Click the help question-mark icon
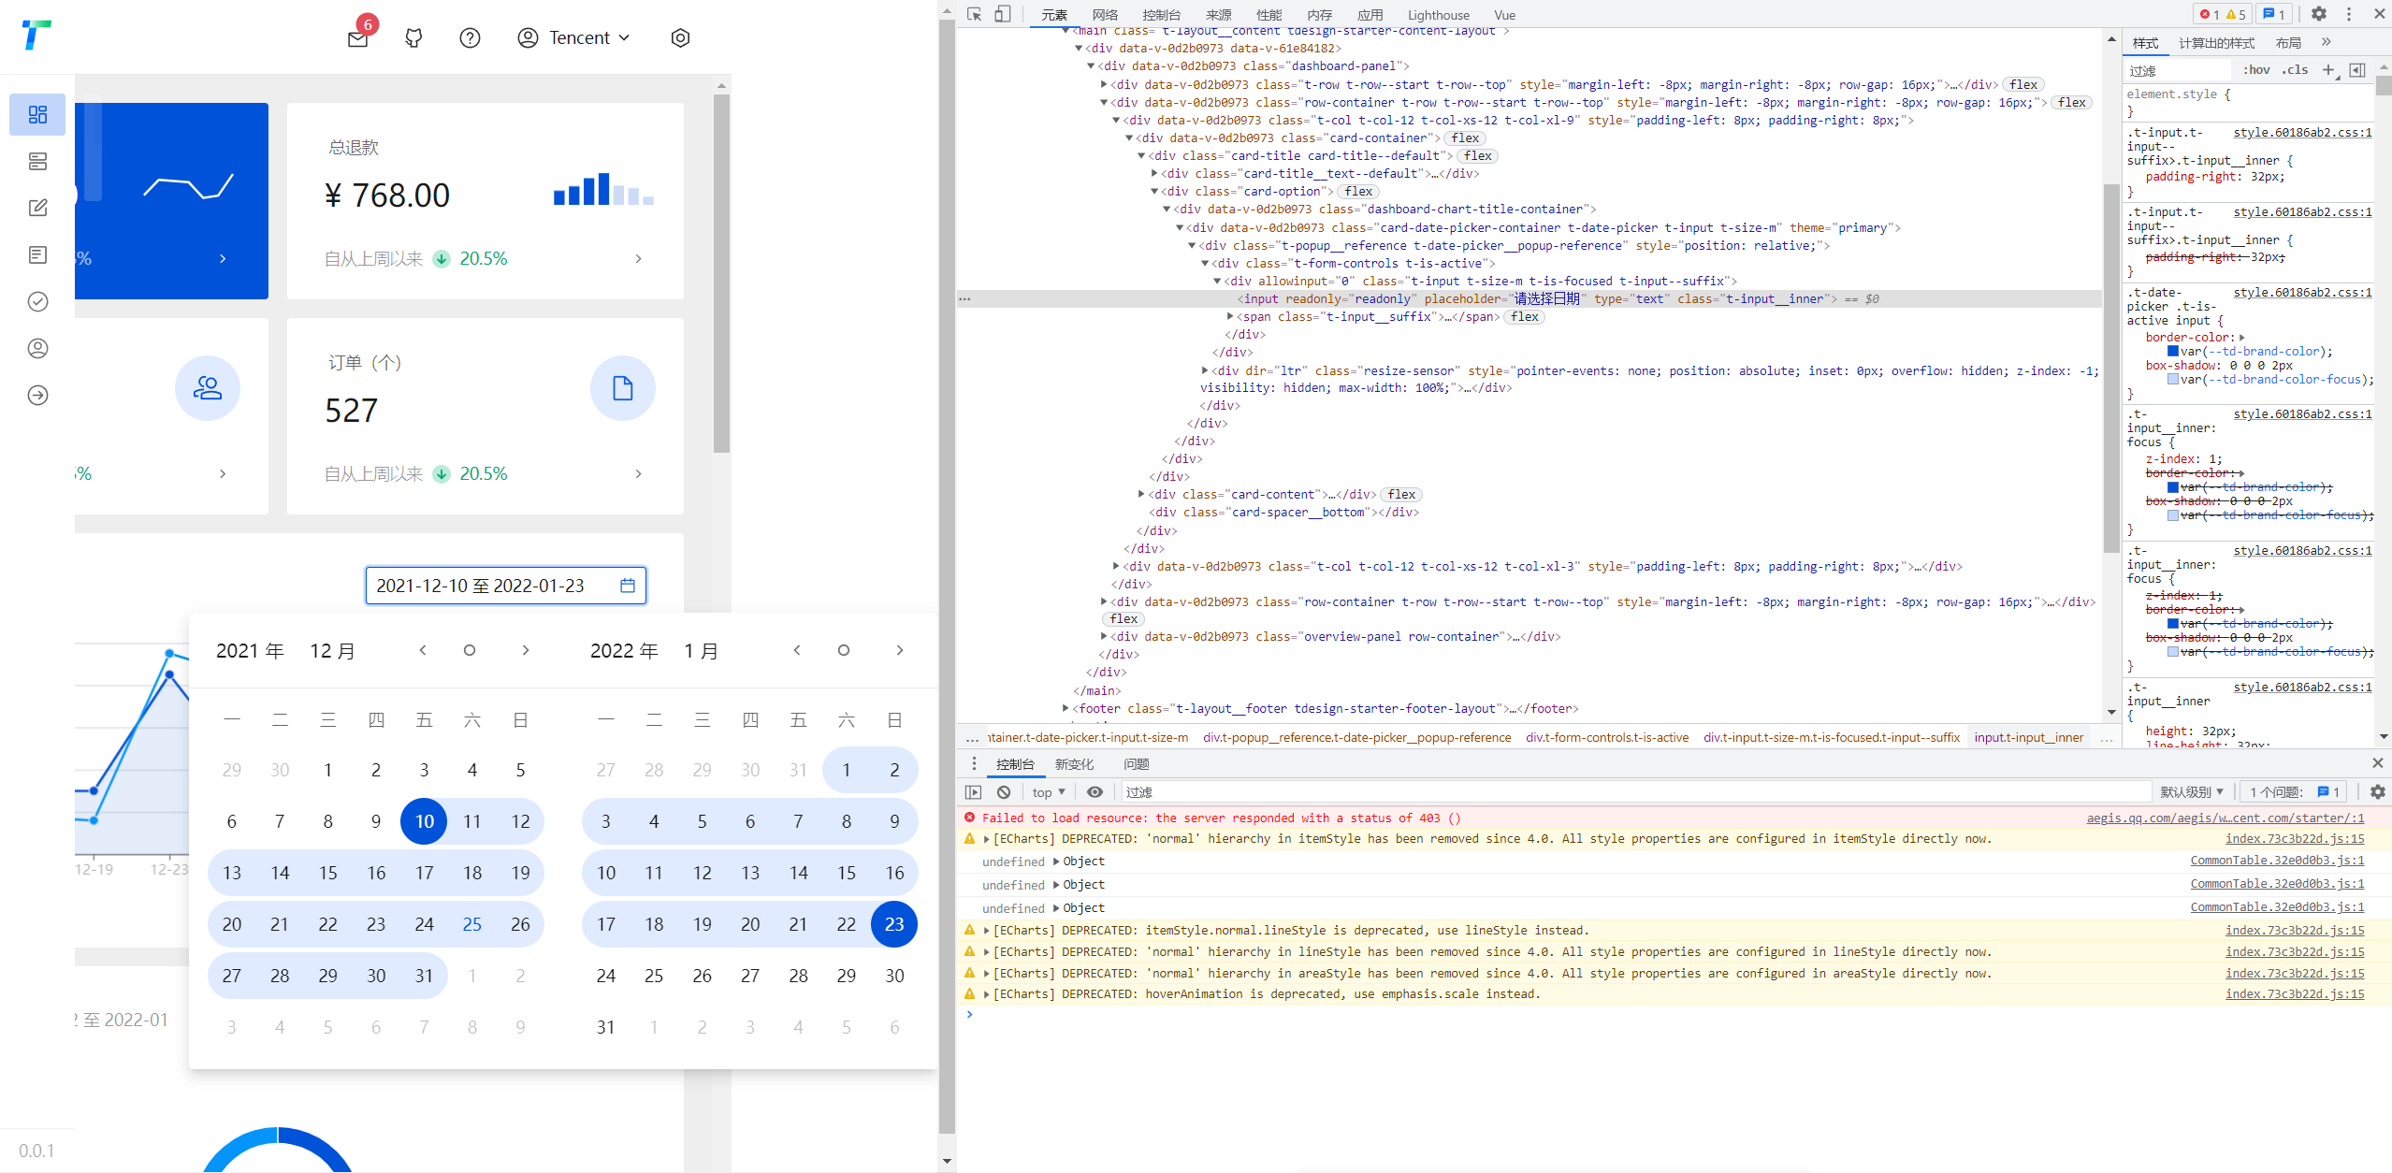The height and width of the screenshot is (1173, 2392). 469,37
